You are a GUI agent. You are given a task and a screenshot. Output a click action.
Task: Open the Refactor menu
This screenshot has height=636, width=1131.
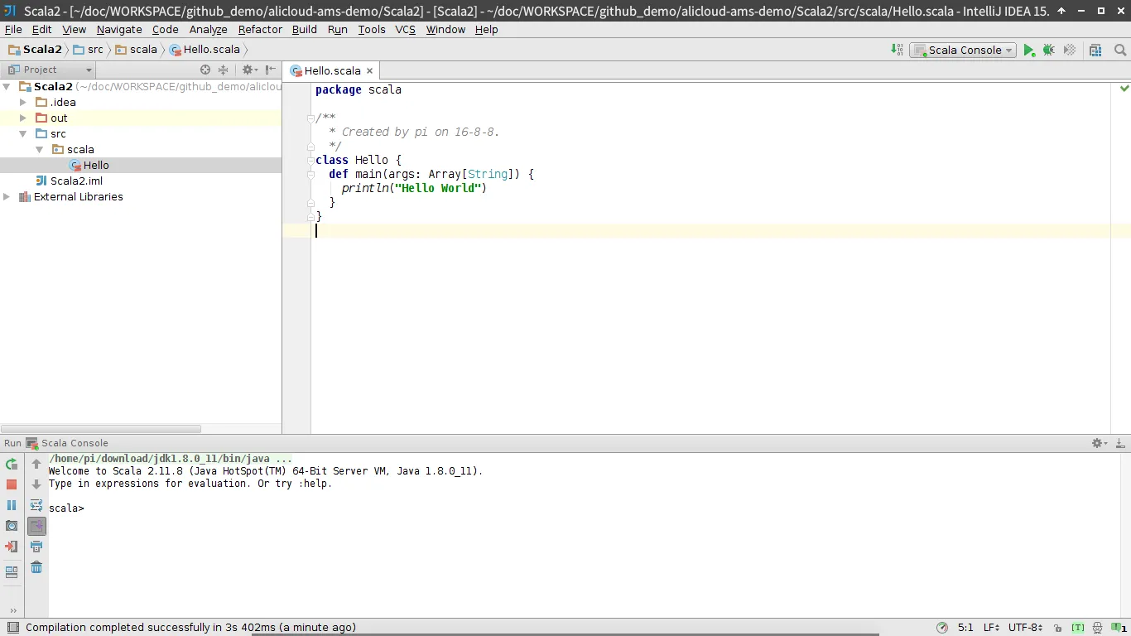[x=260, y=29]
